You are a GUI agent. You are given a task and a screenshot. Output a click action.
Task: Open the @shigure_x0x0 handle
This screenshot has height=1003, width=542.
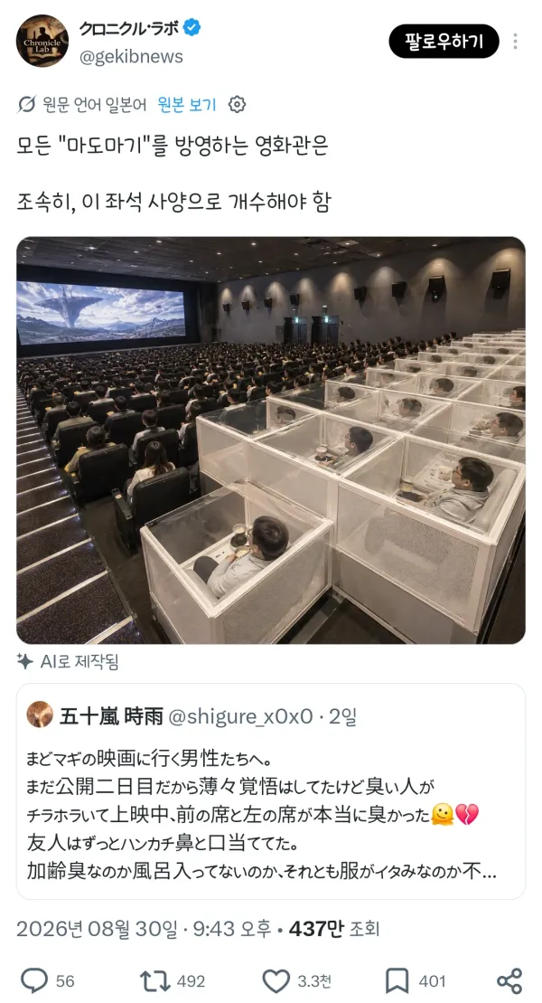[240, 716]
